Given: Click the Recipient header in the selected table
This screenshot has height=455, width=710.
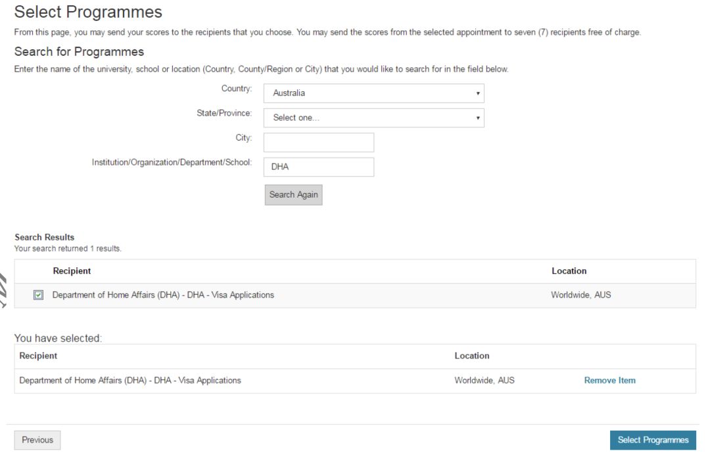Looking at the screenshot, I should (38, 356).
